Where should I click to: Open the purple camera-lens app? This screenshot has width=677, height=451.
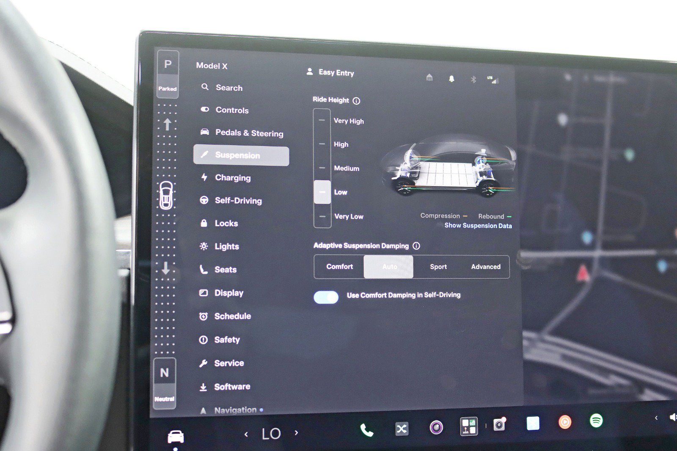click(x=436, y=427)
